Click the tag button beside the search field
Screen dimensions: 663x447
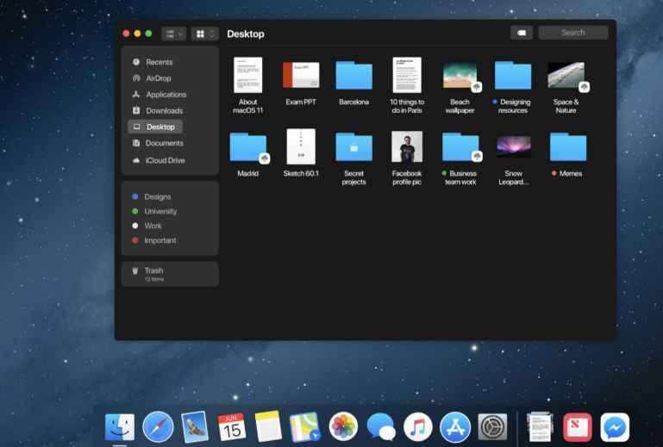pyautogui.click(x=522, y=33)
